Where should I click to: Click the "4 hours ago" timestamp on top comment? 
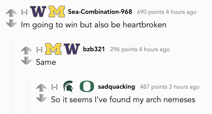pos(181,12)
